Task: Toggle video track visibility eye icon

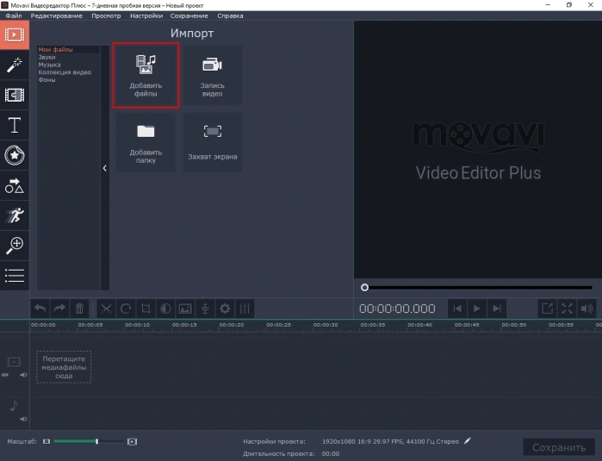Action: point(5,375)
